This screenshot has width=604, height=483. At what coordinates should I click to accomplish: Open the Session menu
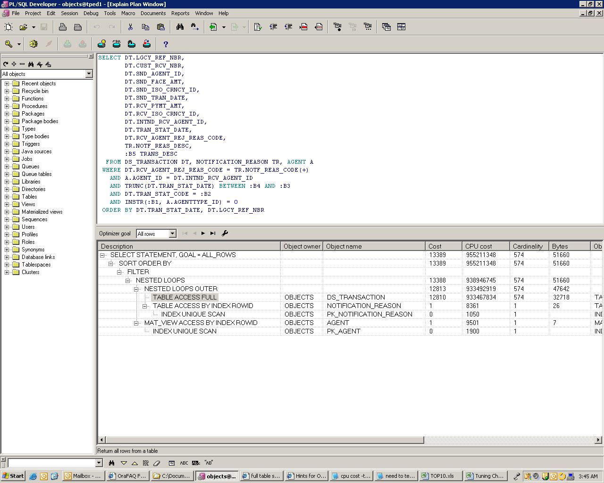pos(69,13)
